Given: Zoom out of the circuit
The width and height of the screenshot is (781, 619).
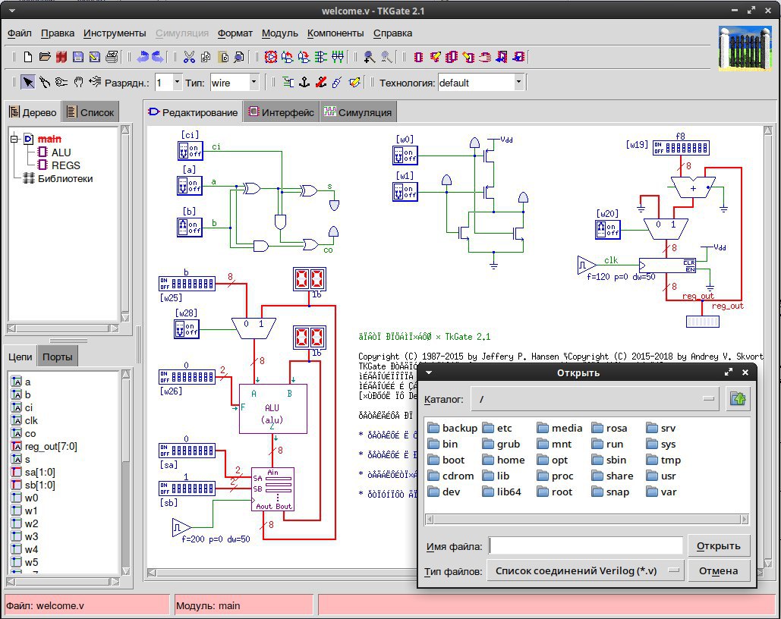Looking at the screenshot, I should point(386,57).
